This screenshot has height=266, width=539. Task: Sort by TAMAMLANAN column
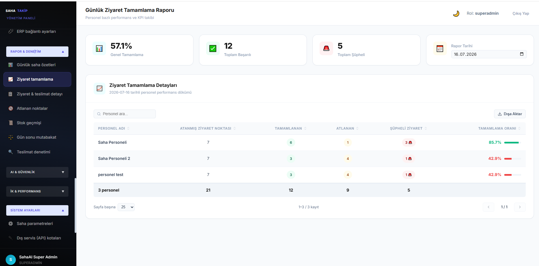(x=291, y=128)
